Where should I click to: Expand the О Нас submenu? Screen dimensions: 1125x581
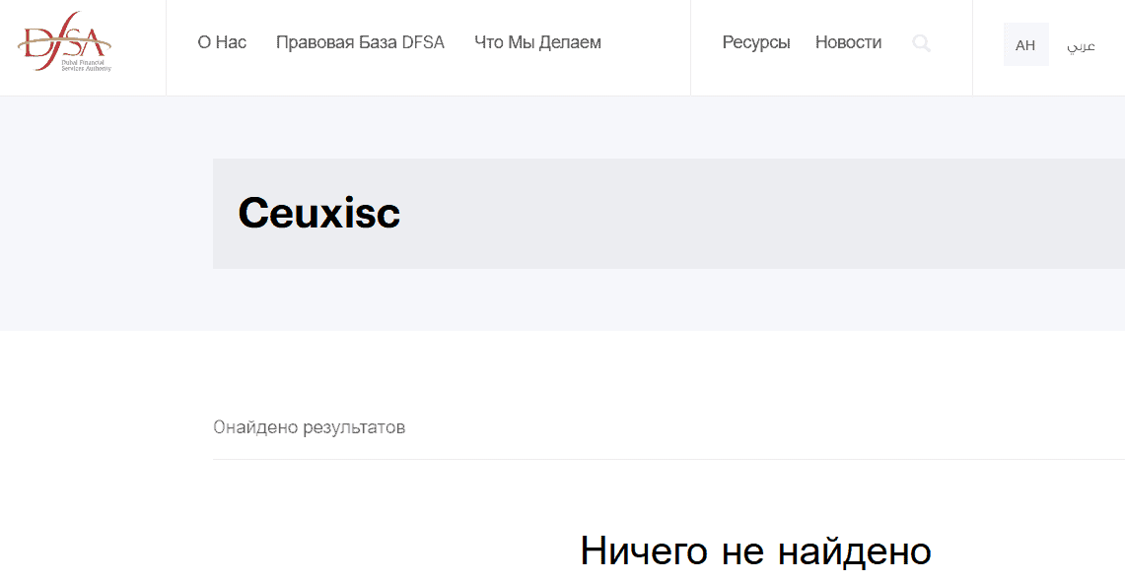click(x=221, y=42)
